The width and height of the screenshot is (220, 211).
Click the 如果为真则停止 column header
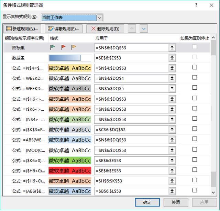tap(195, 38)
